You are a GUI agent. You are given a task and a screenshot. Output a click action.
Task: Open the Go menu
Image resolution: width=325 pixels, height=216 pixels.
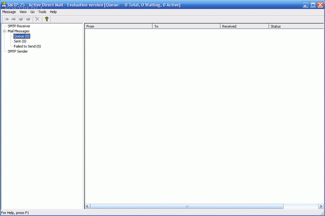[x=32, y=12]
